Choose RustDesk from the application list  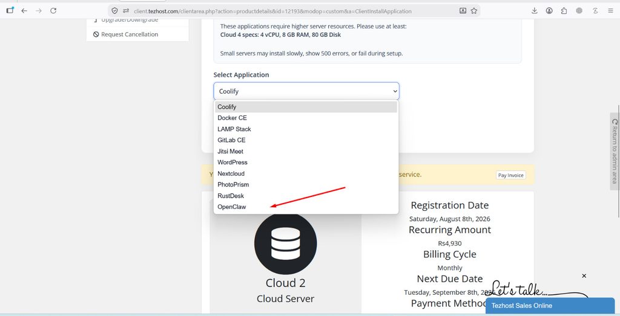click(x=306, y=196)
